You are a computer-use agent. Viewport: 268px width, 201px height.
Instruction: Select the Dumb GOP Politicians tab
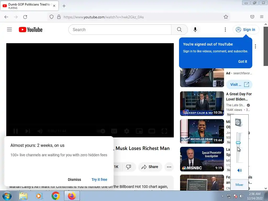tap(29, 6)
